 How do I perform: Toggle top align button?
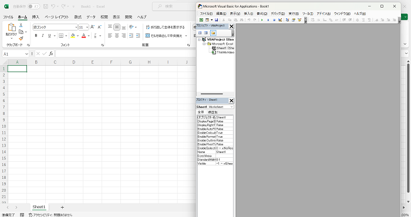(110, 27)
